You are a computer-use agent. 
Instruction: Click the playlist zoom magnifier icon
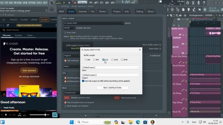tap(177, 15)
